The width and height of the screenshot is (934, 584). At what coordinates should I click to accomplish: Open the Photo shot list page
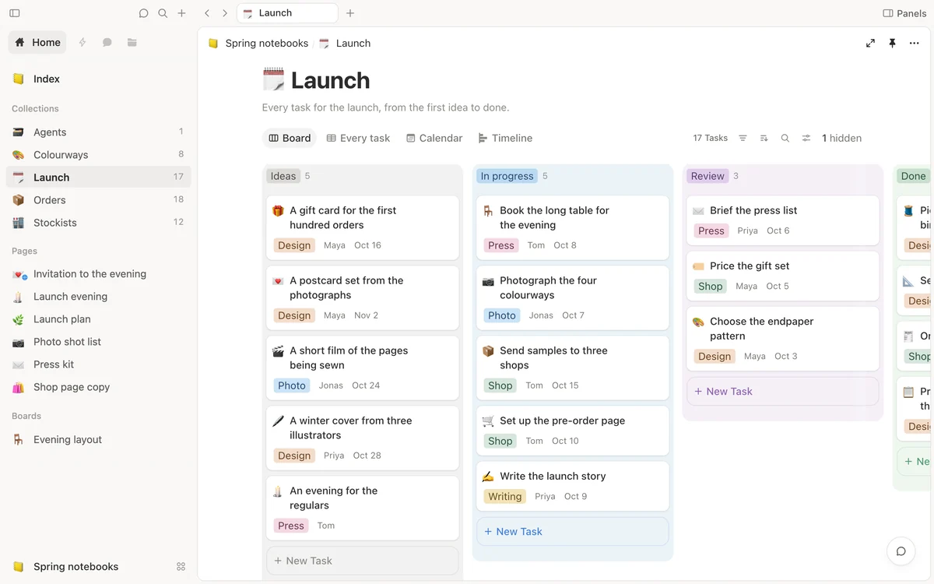click(x=98, y=342)
